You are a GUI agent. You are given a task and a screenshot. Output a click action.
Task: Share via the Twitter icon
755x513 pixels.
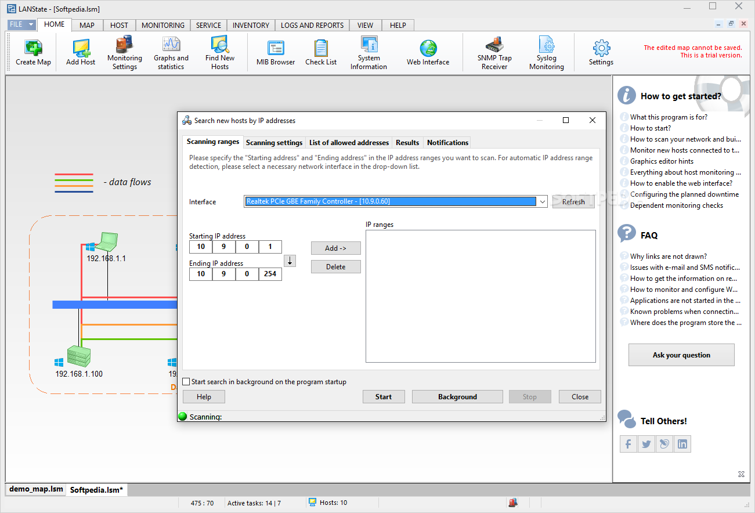[646, 444]
